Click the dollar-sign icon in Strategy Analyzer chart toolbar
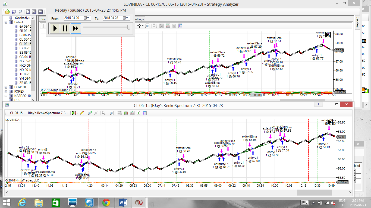The height and width of the screenshot is (208, 371). pyautogui.click(x=174, y=26)
